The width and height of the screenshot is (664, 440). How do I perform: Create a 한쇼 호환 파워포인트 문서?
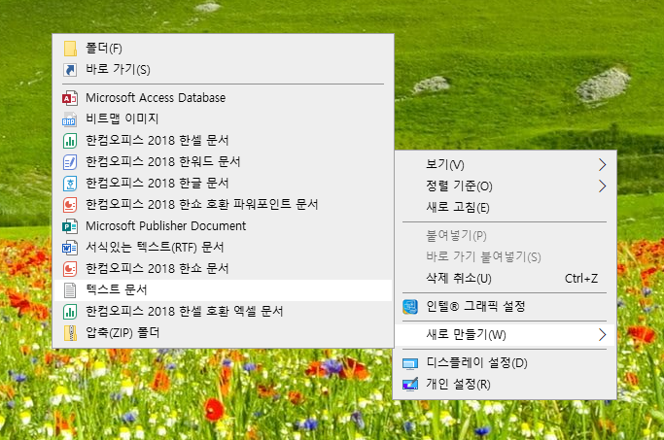click(224, 205)
